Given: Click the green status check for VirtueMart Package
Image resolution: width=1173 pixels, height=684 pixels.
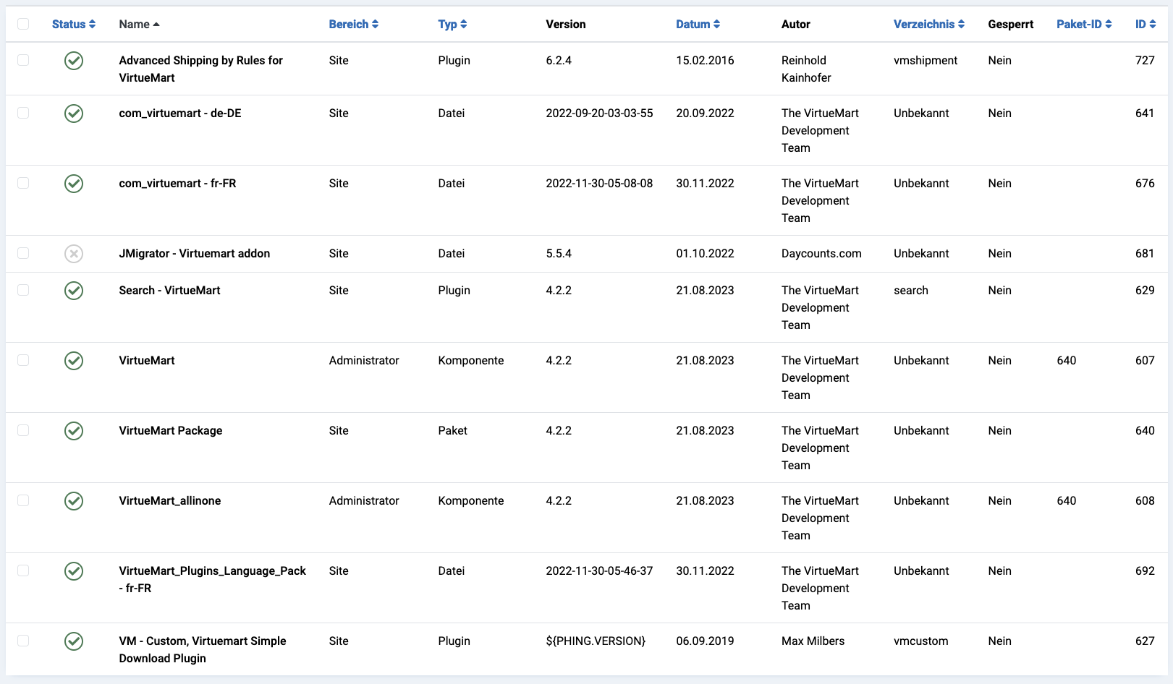Looking at the screenshot, I should [74, 431].
